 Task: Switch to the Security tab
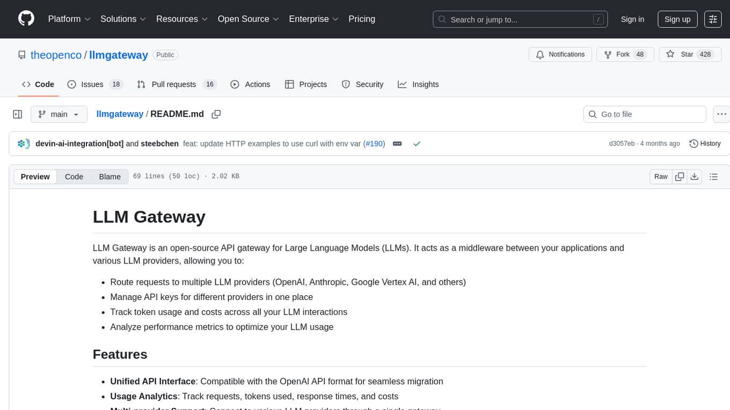tap(363, 84)
